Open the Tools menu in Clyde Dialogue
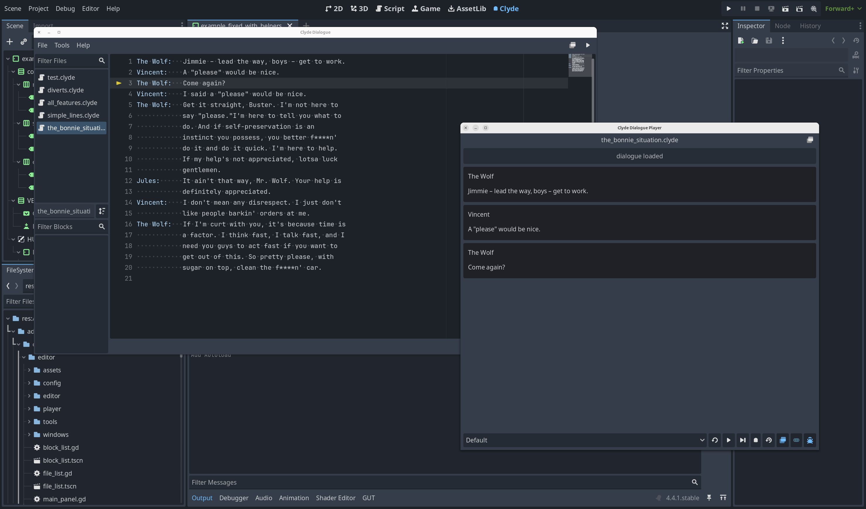This screenshot has height=509, width=866. 62,45
